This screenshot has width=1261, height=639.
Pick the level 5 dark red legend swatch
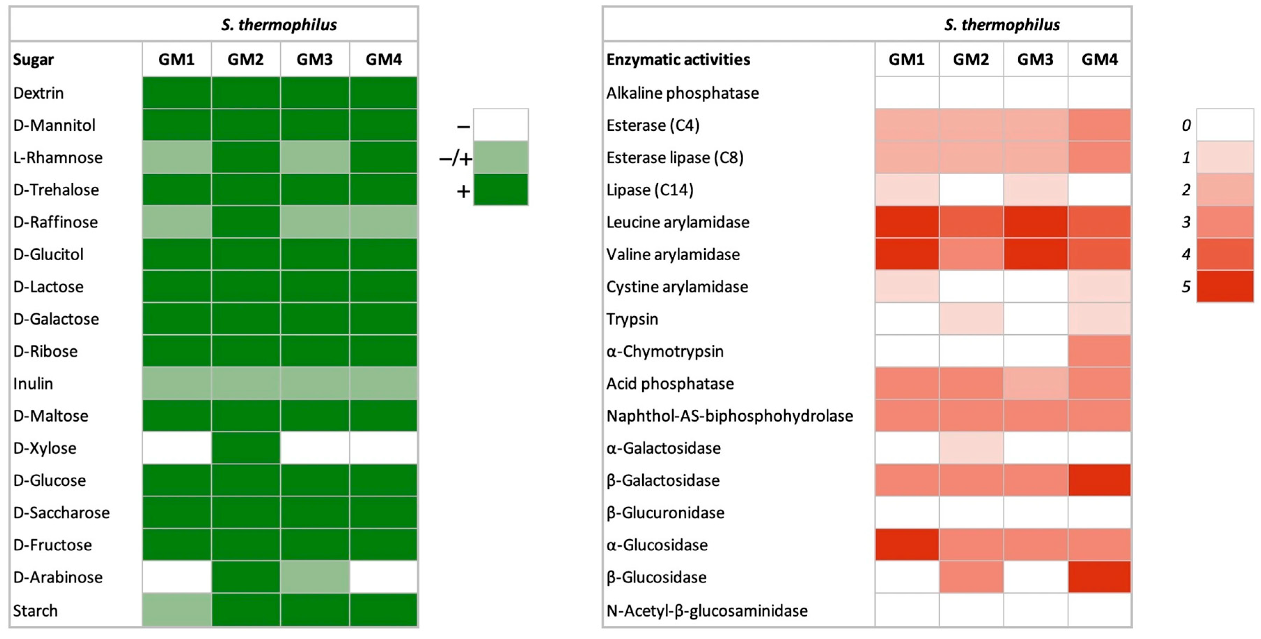1225,286
